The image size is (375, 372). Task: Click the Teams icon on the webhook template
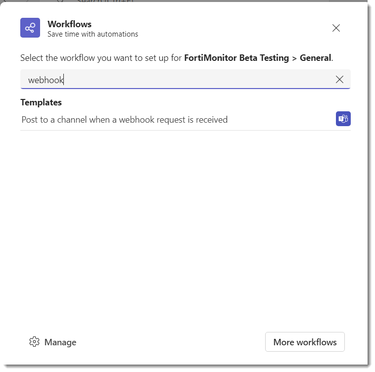click(x=343, y=119)
